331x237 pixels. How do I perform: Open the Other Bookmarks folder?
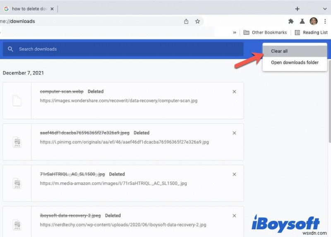point(265,33)
